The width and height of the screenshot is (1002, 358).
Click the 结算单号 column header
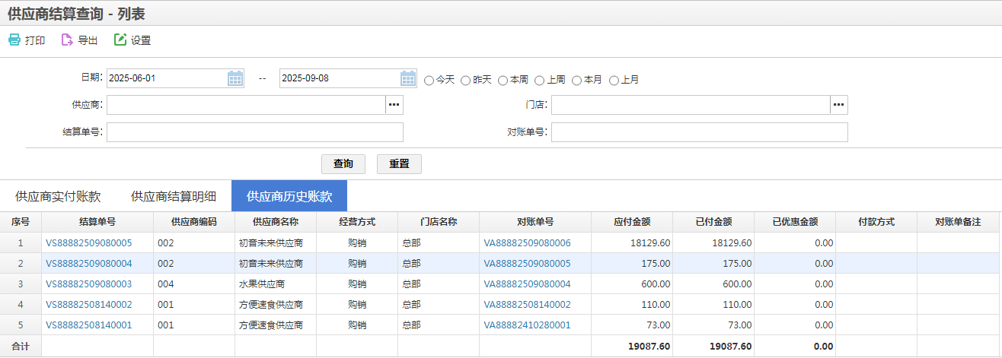(x=97, y=222)
